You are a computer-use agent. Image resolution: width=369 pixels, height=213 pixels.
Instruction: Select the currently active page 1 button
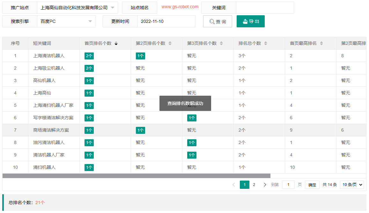click(x=245, y=184)
